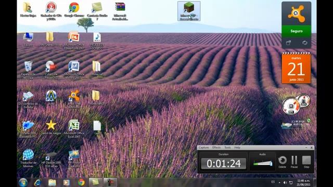Launch HP Photo Creations shortcut
The image size is (333, 187).
74,158
